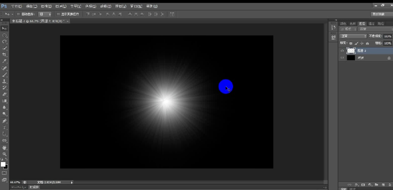This screenshot has width=393, height=190.
Task: Check the 显示变换控件 checkbox
Action: pyautogui.click(x=58, y=14)
